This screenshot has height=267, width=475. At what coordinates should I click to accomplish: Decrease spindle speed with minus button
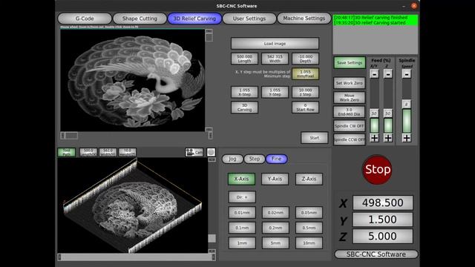407,74
